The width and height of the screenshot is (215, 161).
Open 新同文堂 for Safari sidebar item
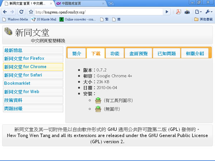[x=33, y=75]
